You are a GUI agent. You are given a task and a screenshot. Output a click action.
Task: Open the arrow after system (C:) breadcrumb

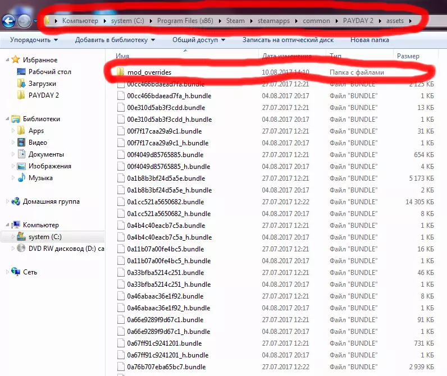(151, 21)
